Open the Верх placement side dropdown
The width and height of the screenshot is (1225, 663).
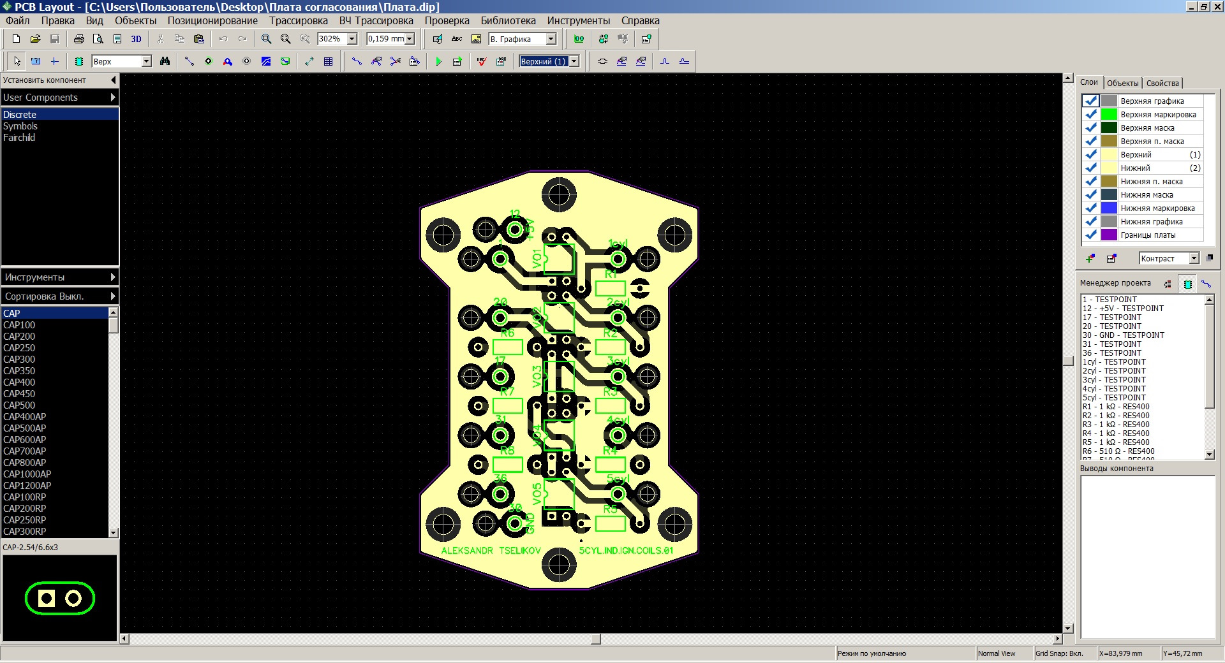click(146, 61)
